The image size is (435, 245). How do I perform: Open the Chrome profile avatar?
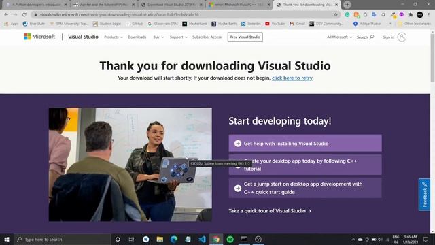pos(420,14)
